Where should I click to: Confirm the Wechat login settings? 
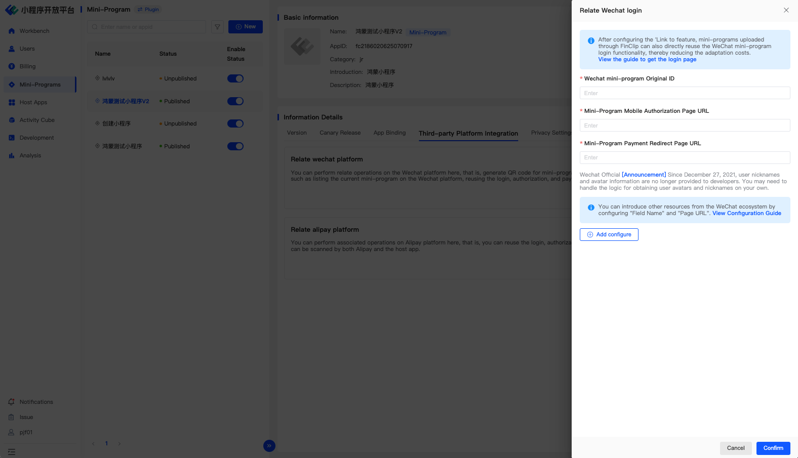click(773, 448)
